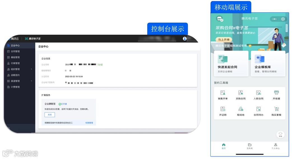Tap the 客服 floating support icon

(x=281, y=134)
